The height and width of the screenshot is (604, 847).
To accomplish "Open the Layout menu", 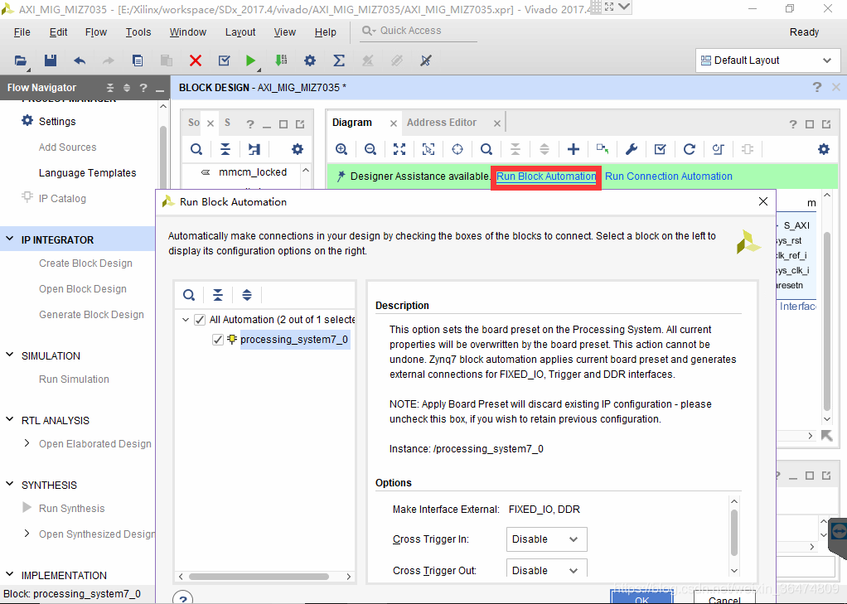I will point(240,32).
